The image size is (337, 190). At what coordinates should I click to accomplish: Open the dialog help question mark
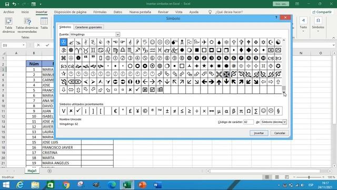point(276,17)
